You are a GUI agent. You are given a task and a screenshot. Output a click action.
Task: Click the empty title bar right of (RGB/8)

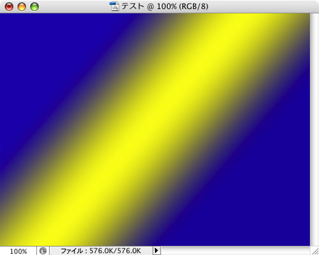(x=263, y=6)
